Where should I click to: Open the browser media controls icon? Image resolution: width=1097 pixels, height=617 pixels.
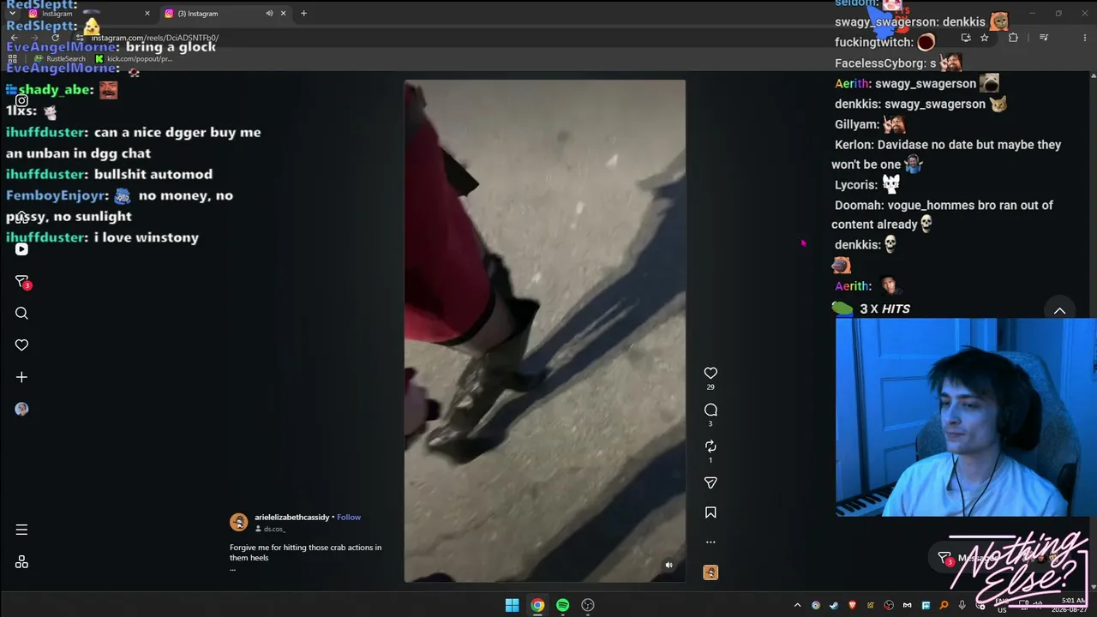1044,38
